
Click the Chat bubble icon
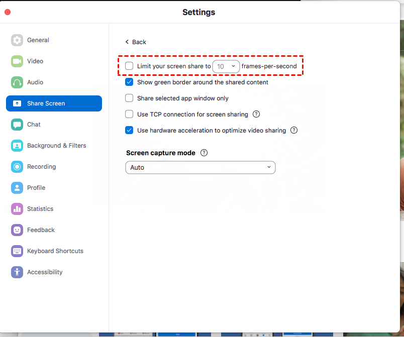pos(17,125)
